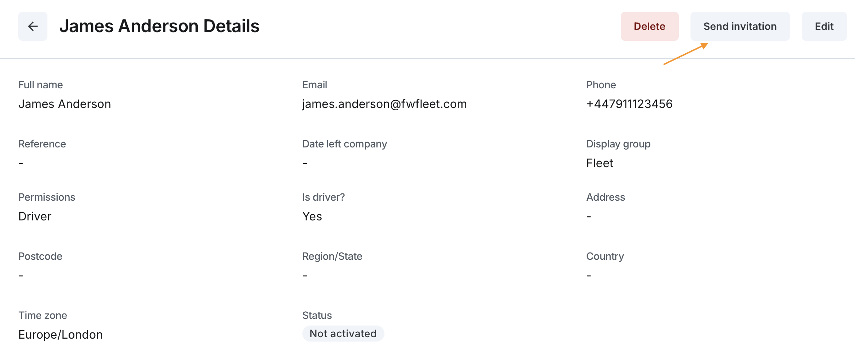Screen dimensions: 855x362
Task: Click the Postcode field label
Action: tap(40, 256)
